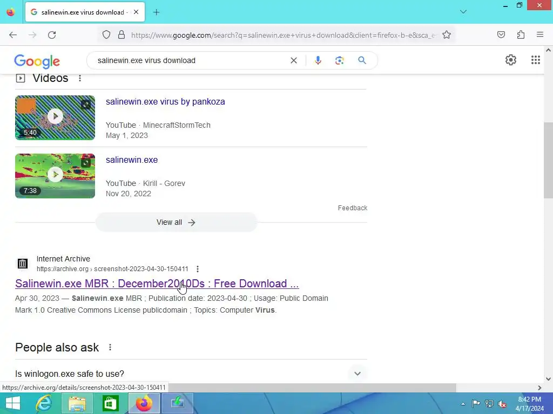The width and height of the screenshot is (553, 414).
Task: Expand 'Is winlogon.exe safe to use?'
Action: pos(191,374)
